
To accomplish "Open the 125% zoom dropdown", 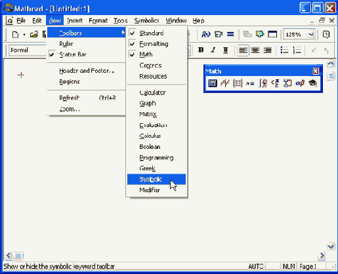I will (310, 35).
